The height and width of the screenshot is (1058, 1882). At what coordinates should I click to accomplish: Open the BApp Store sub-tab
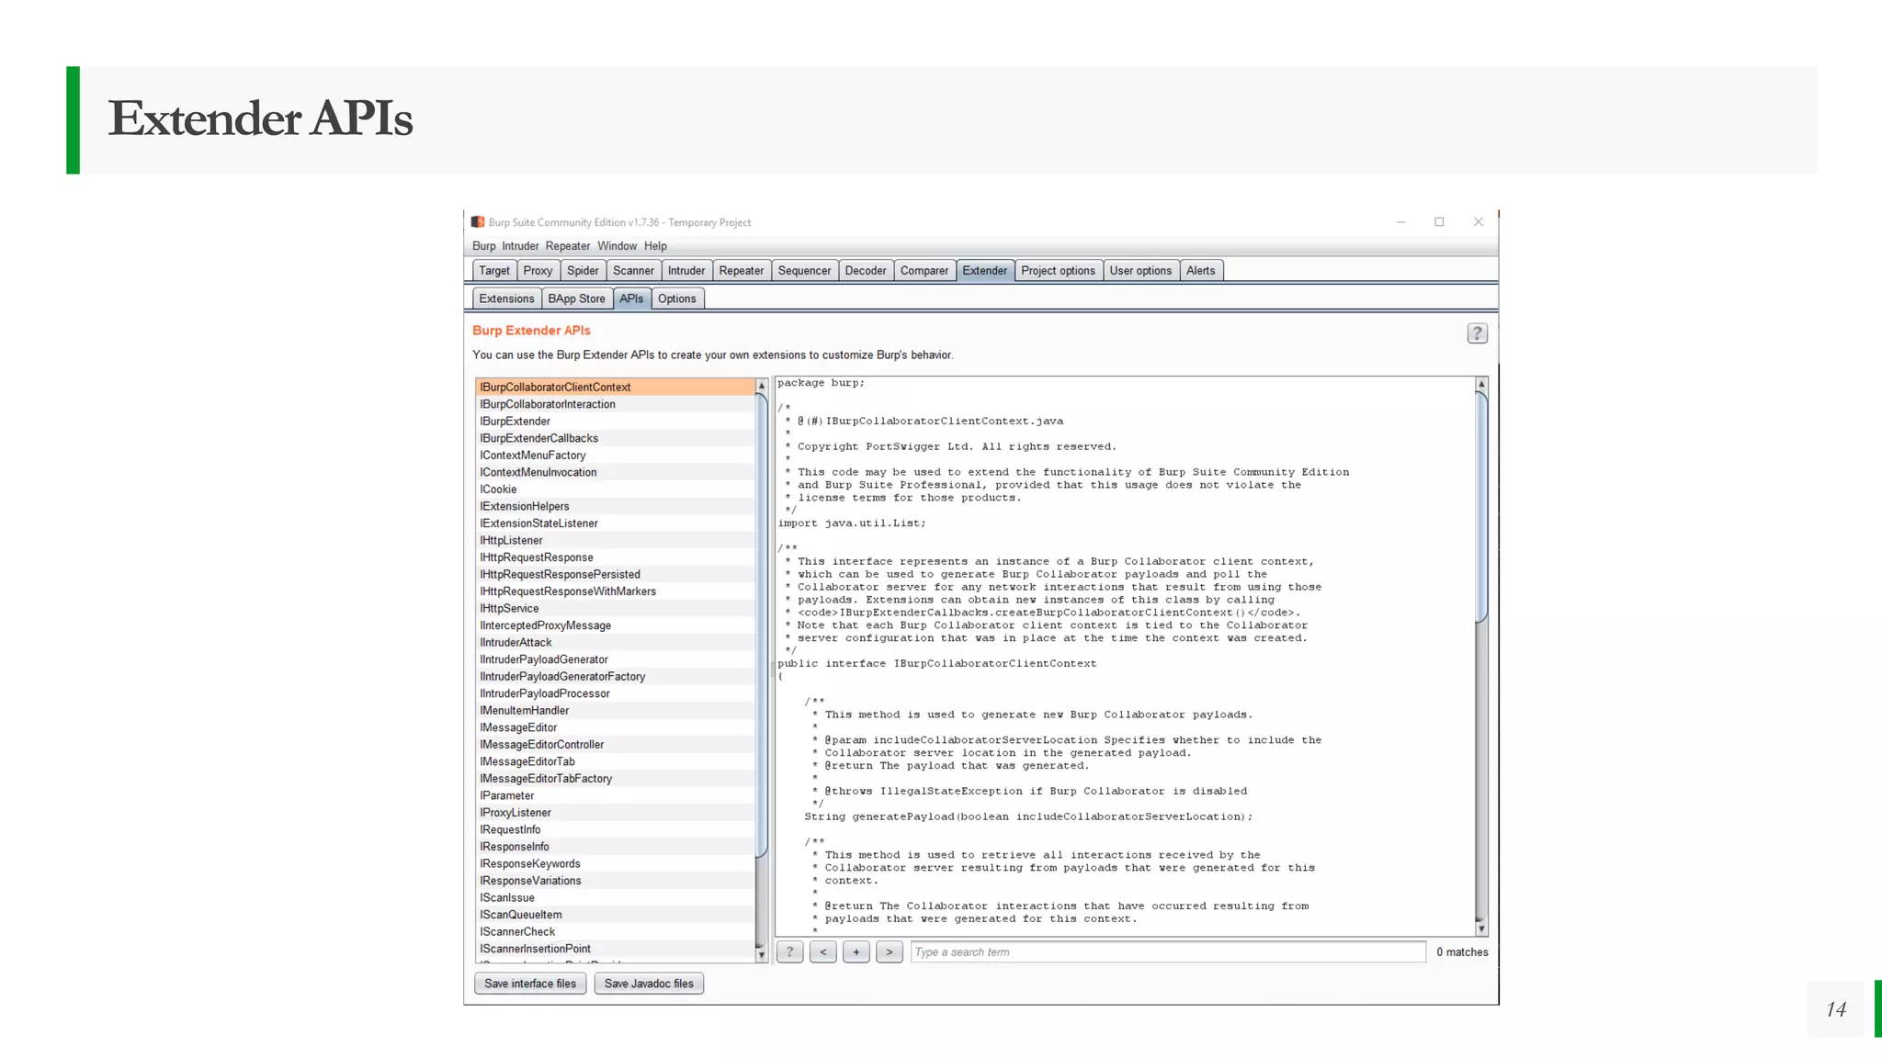tap(577, 298)
